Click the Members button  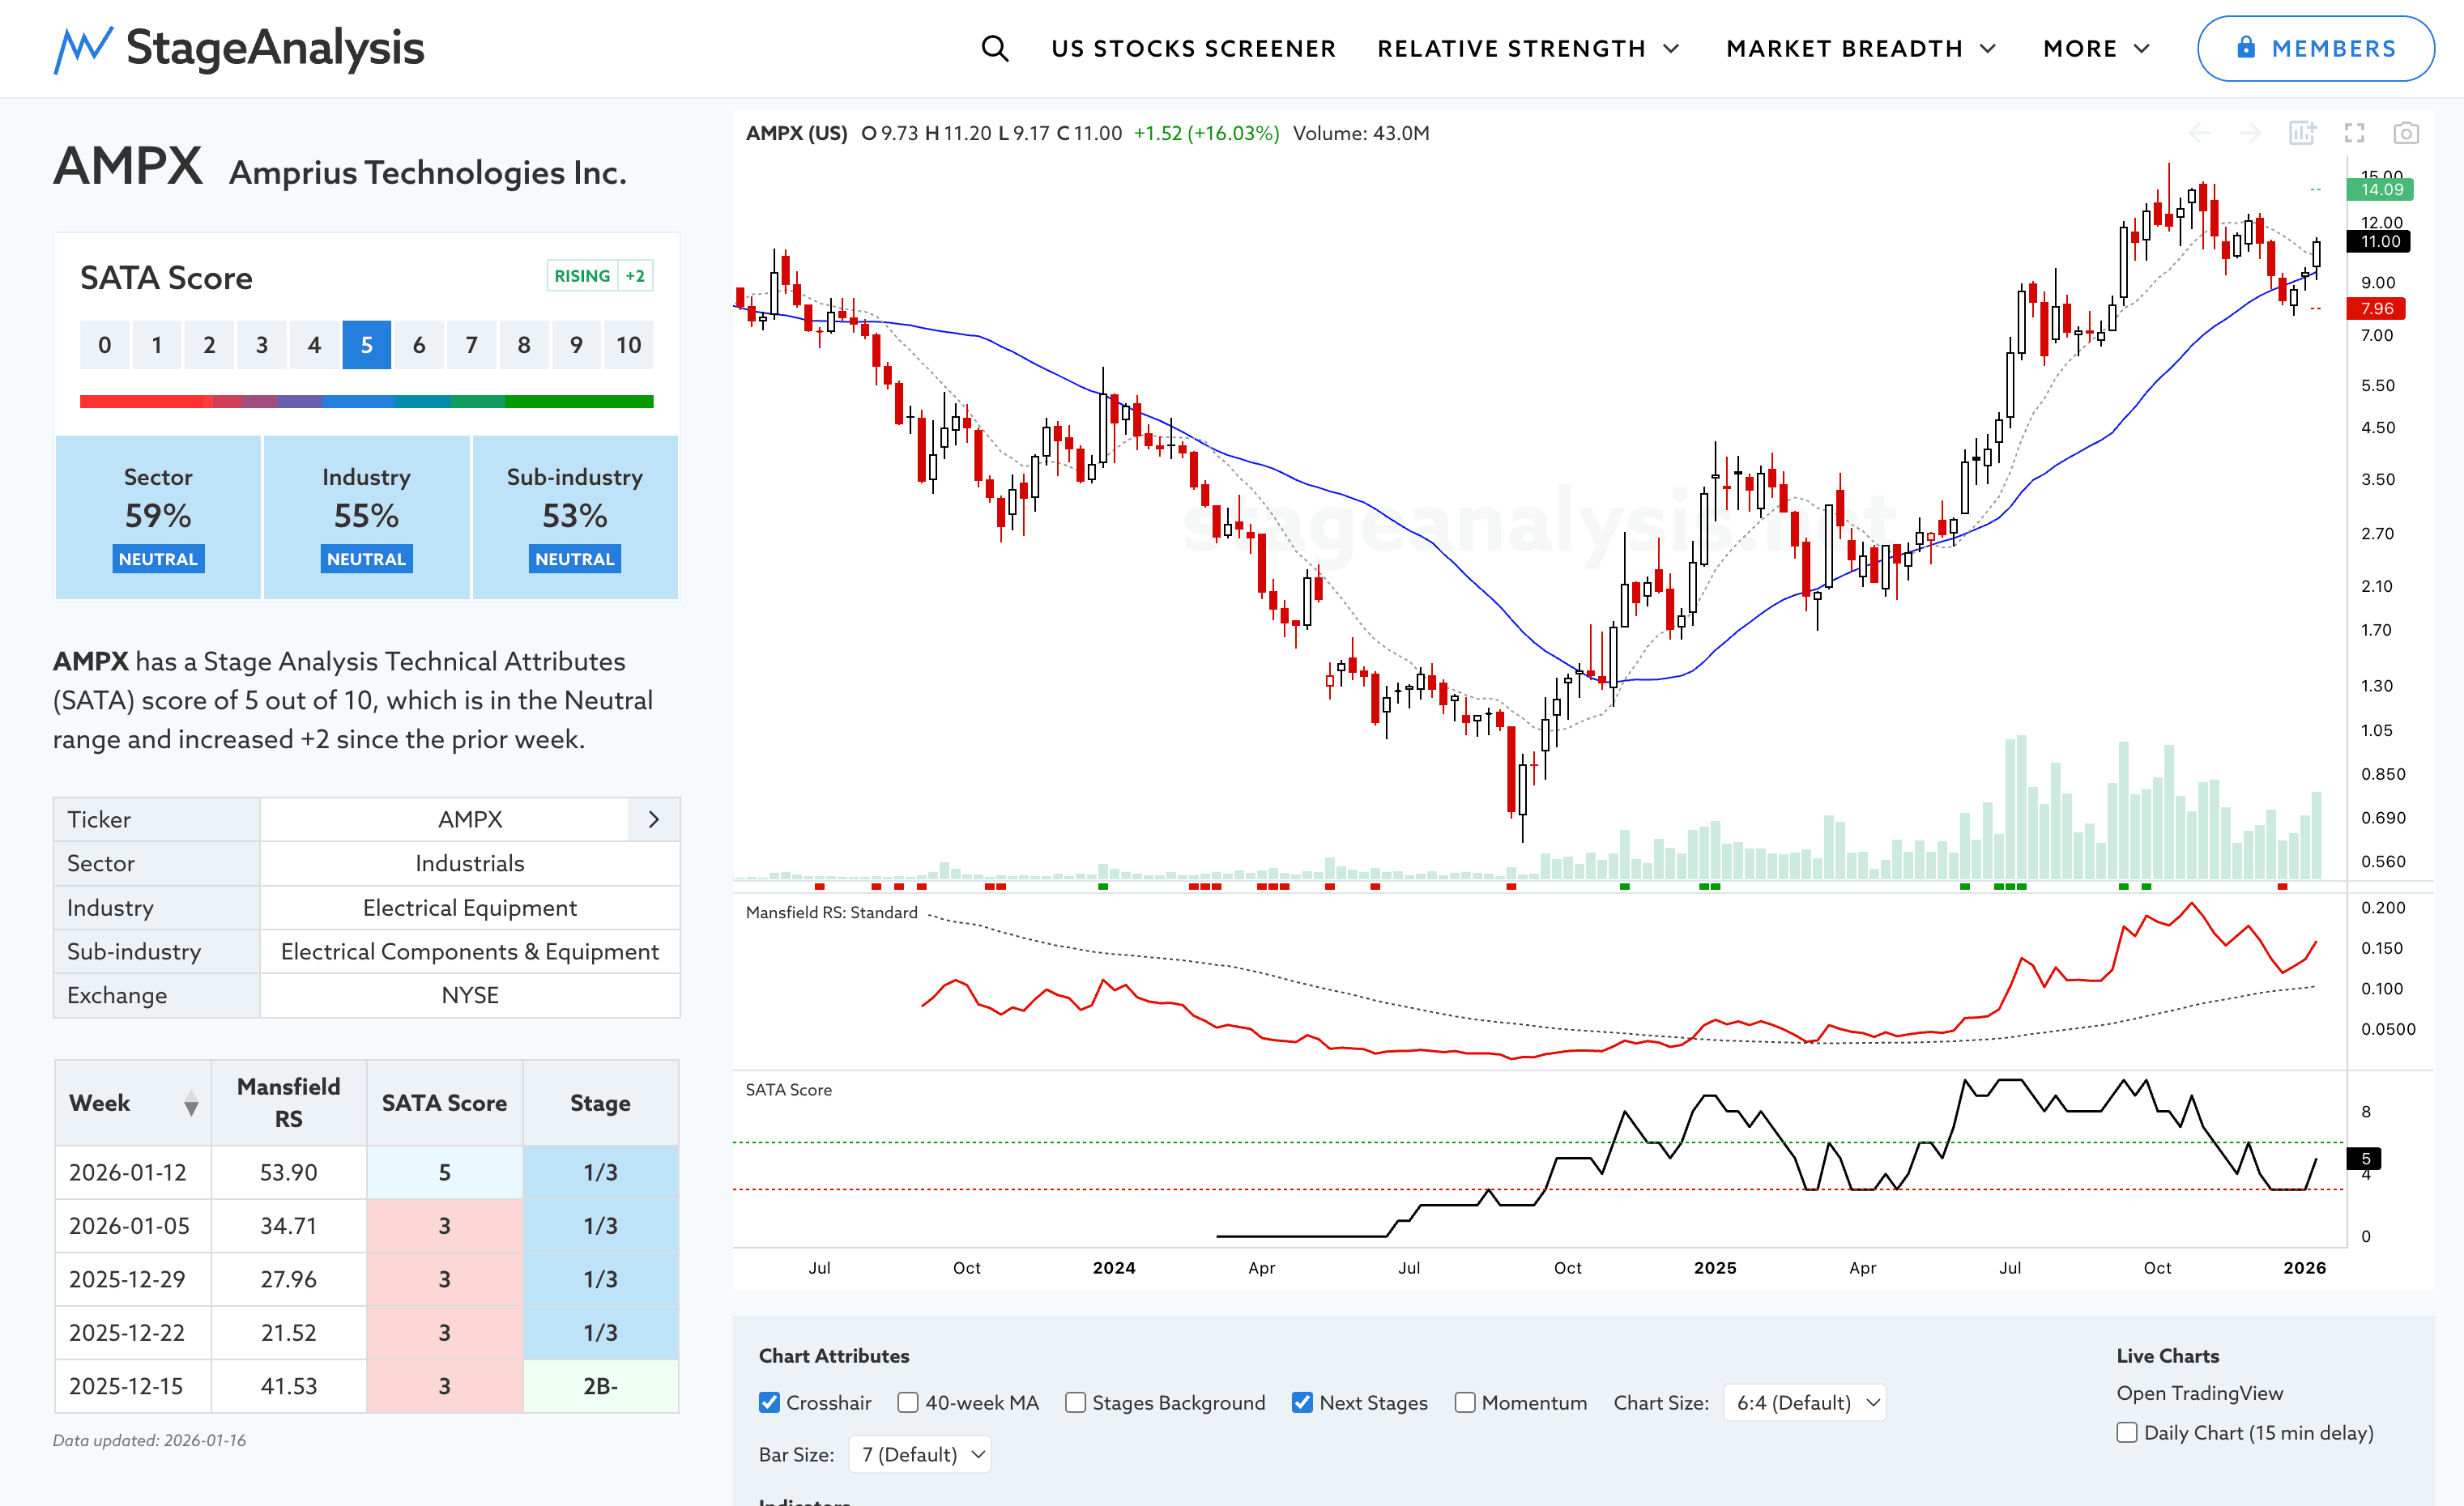point(2315,48)
